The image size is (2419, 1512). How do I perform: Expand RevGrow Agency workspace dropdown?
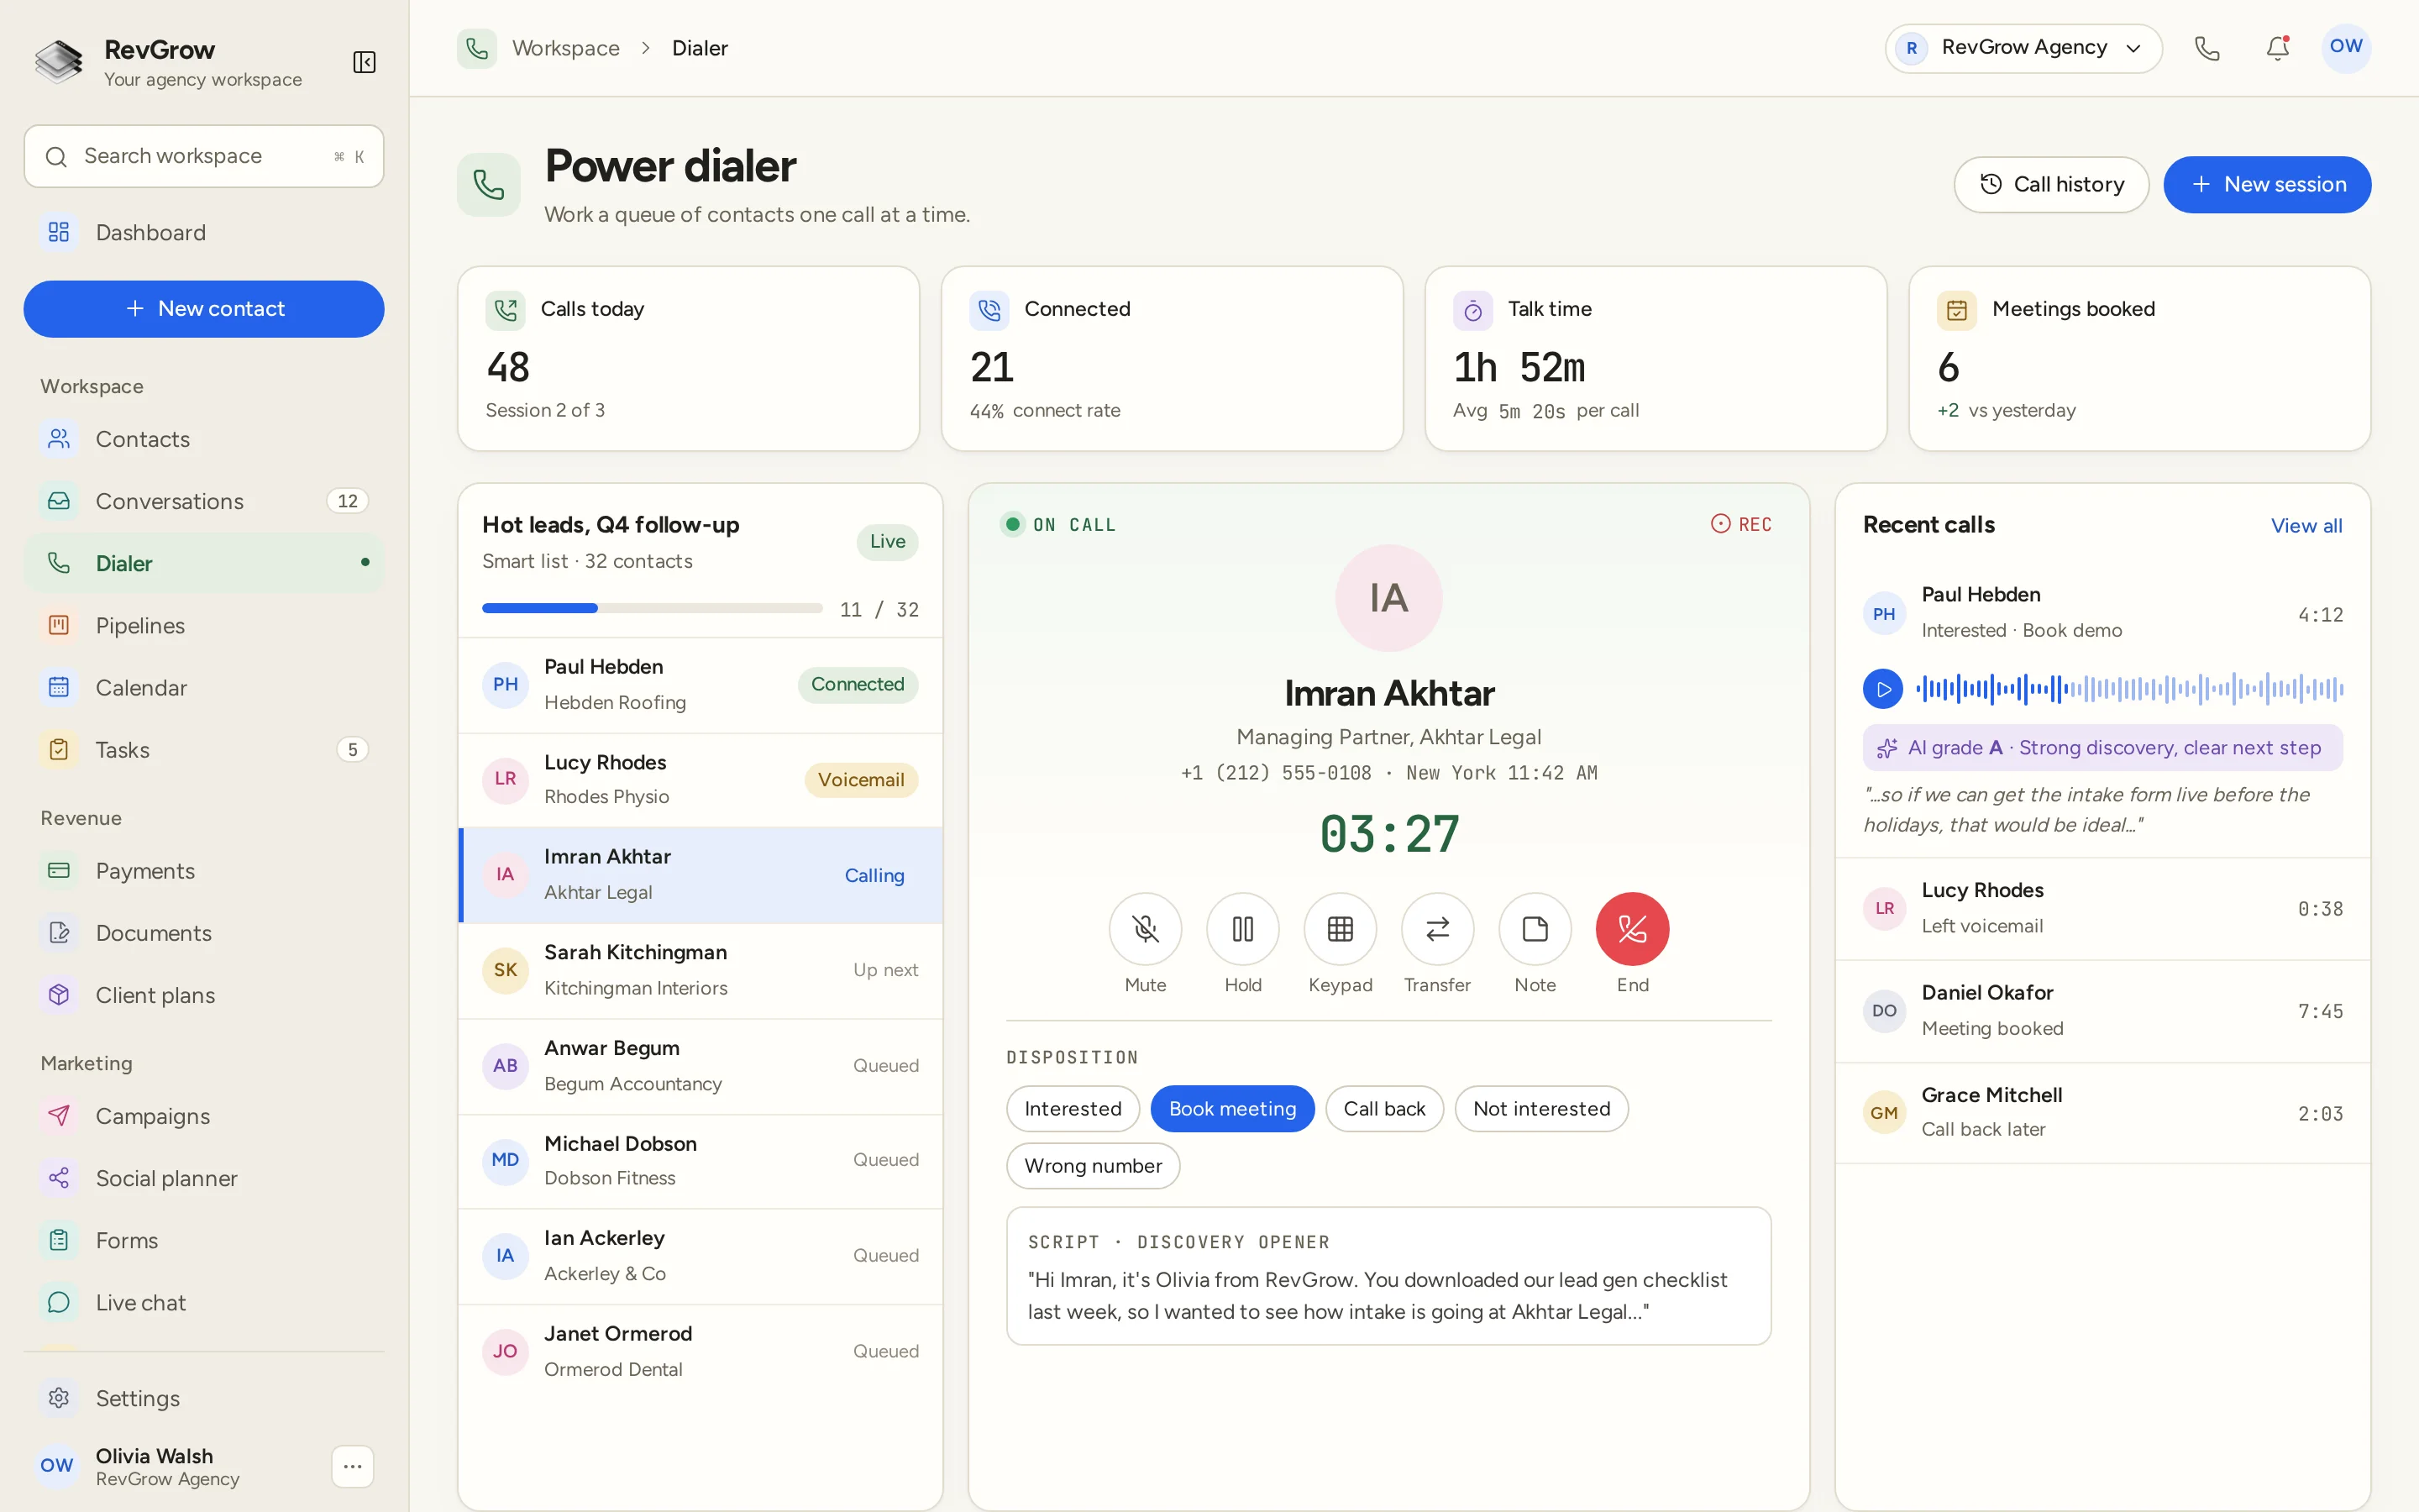(2023, 48)
